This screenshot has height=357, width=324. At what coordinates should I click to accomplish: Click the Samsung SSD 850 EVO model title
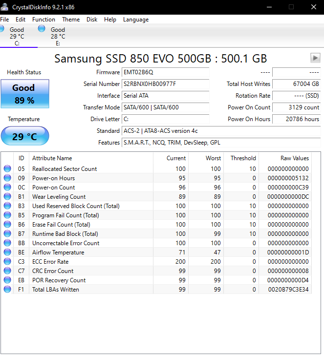pos(160,59)
